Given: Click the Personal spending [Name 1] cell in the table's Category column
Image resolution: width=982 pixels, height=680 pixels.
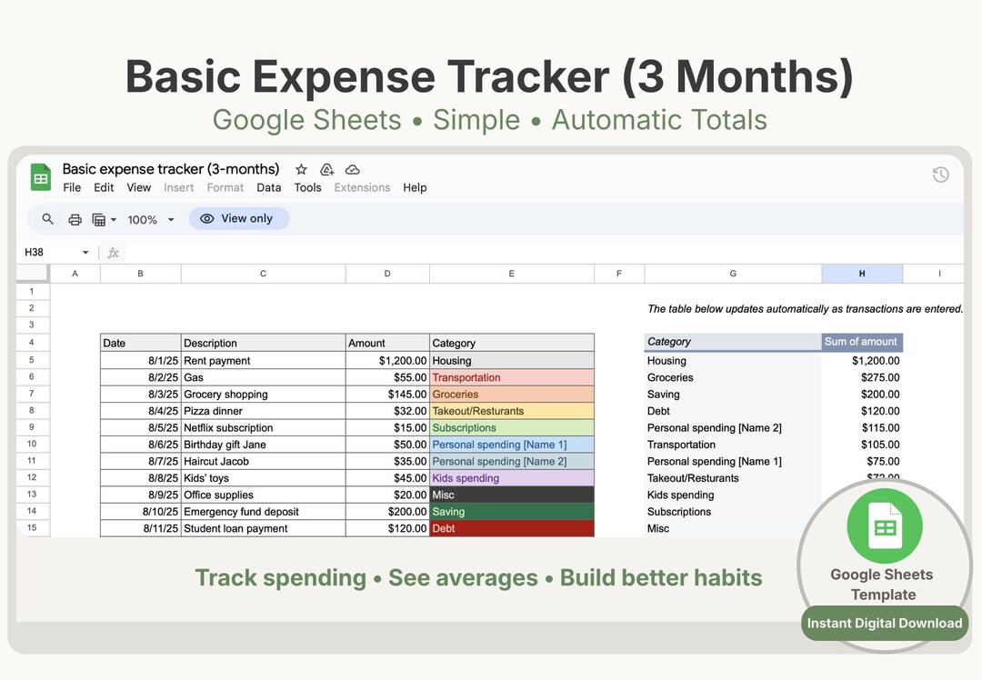Looking at the screenshot, I should (x=512, y=445).
